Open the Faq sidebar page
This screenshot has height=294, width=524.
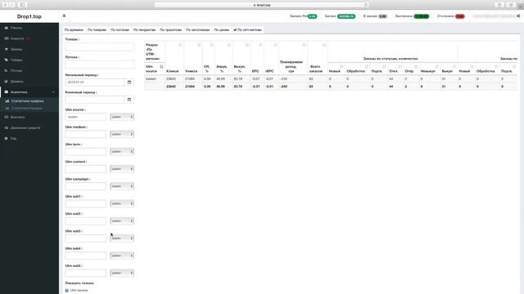click(x=13, y=139)
